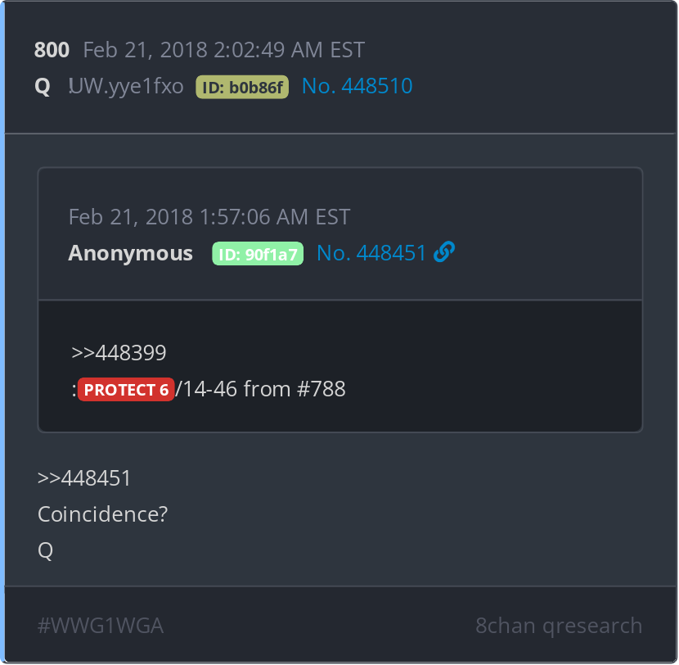The width and height of the screenshot is (679, 665).
Task: Click the blue left edge bar of post
Action: click(2, 332)
